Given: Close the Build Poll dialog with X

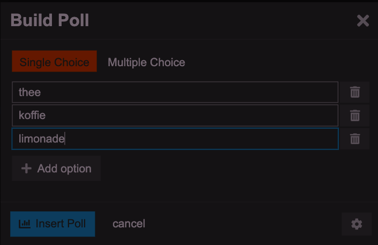Looking at the screenshot, I should point(363,21).
